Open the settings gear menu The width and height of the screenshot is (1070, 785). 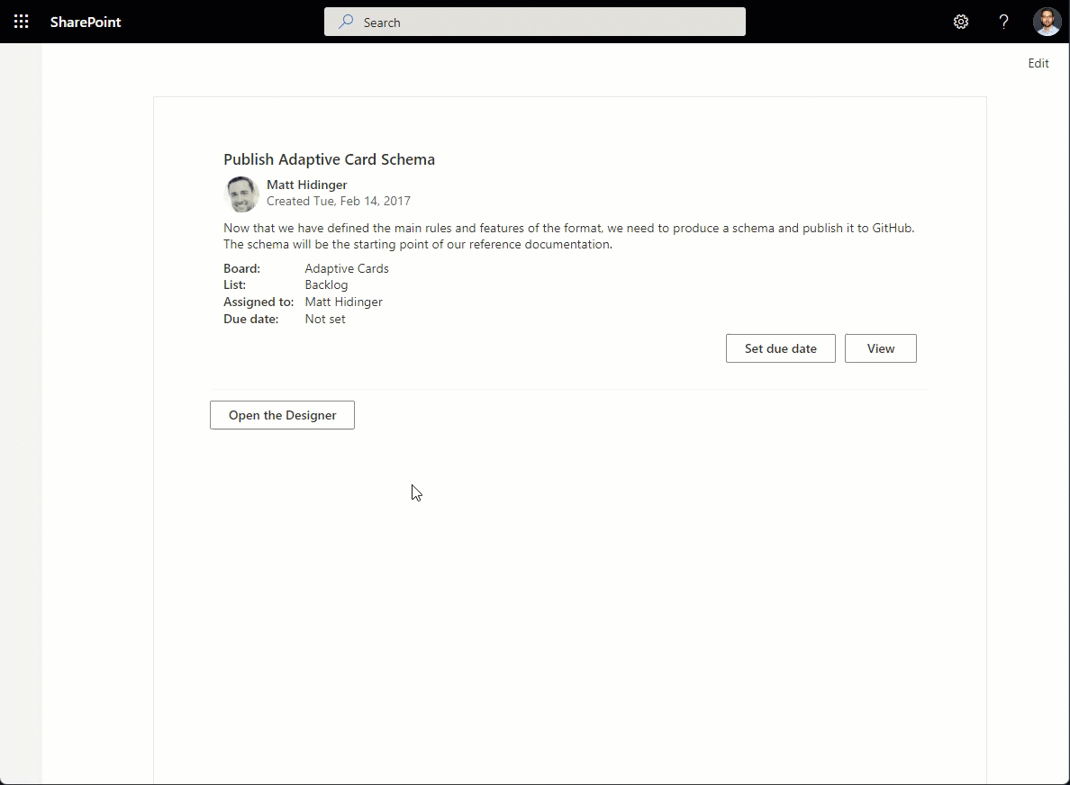click(961, 22)
